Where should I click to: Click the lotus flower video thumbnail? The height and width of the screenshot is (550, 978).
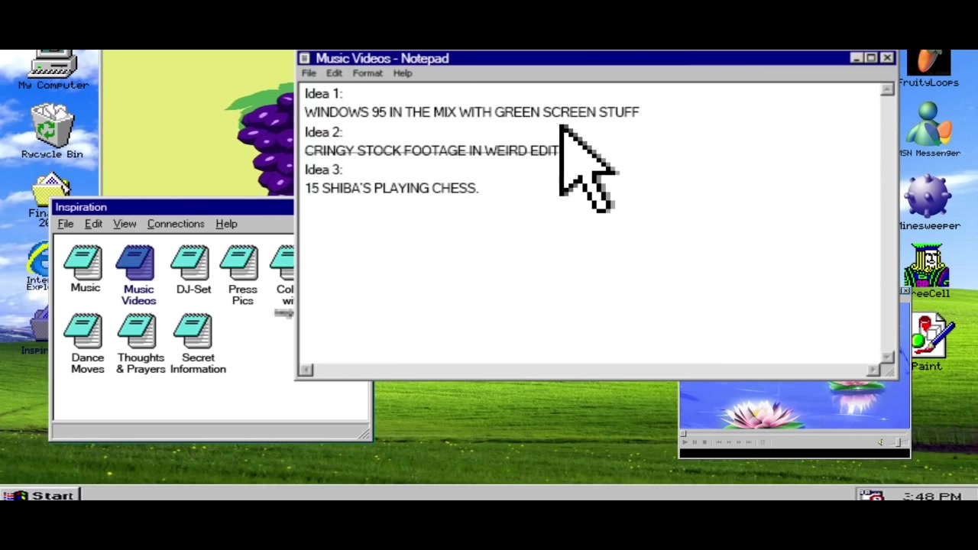pos(794,406)
